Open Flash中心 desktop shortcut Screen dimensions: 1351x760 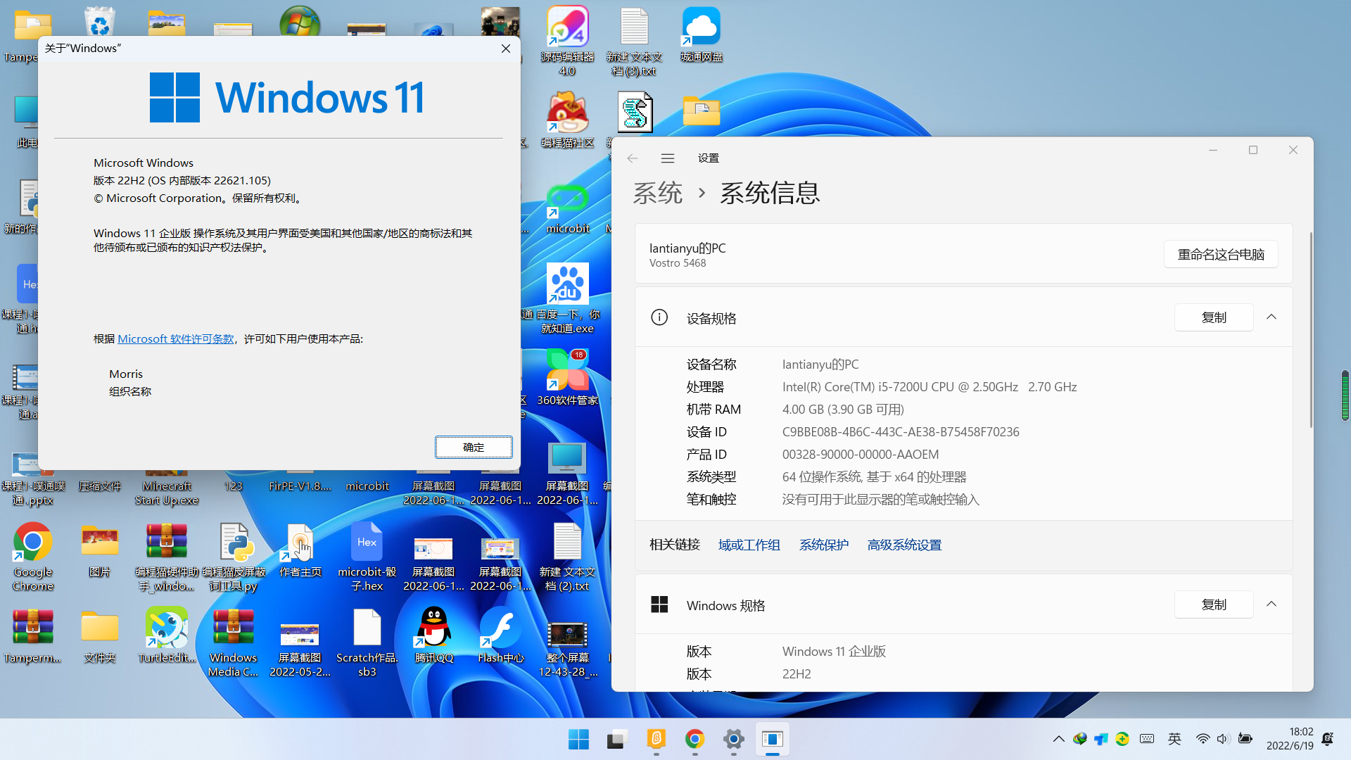pyautogui.click(x=501, y=635)
